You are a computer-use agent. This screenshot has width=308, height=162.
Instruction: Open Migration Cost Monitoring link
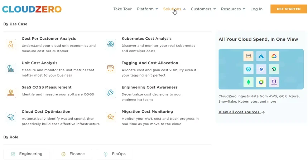147,112
